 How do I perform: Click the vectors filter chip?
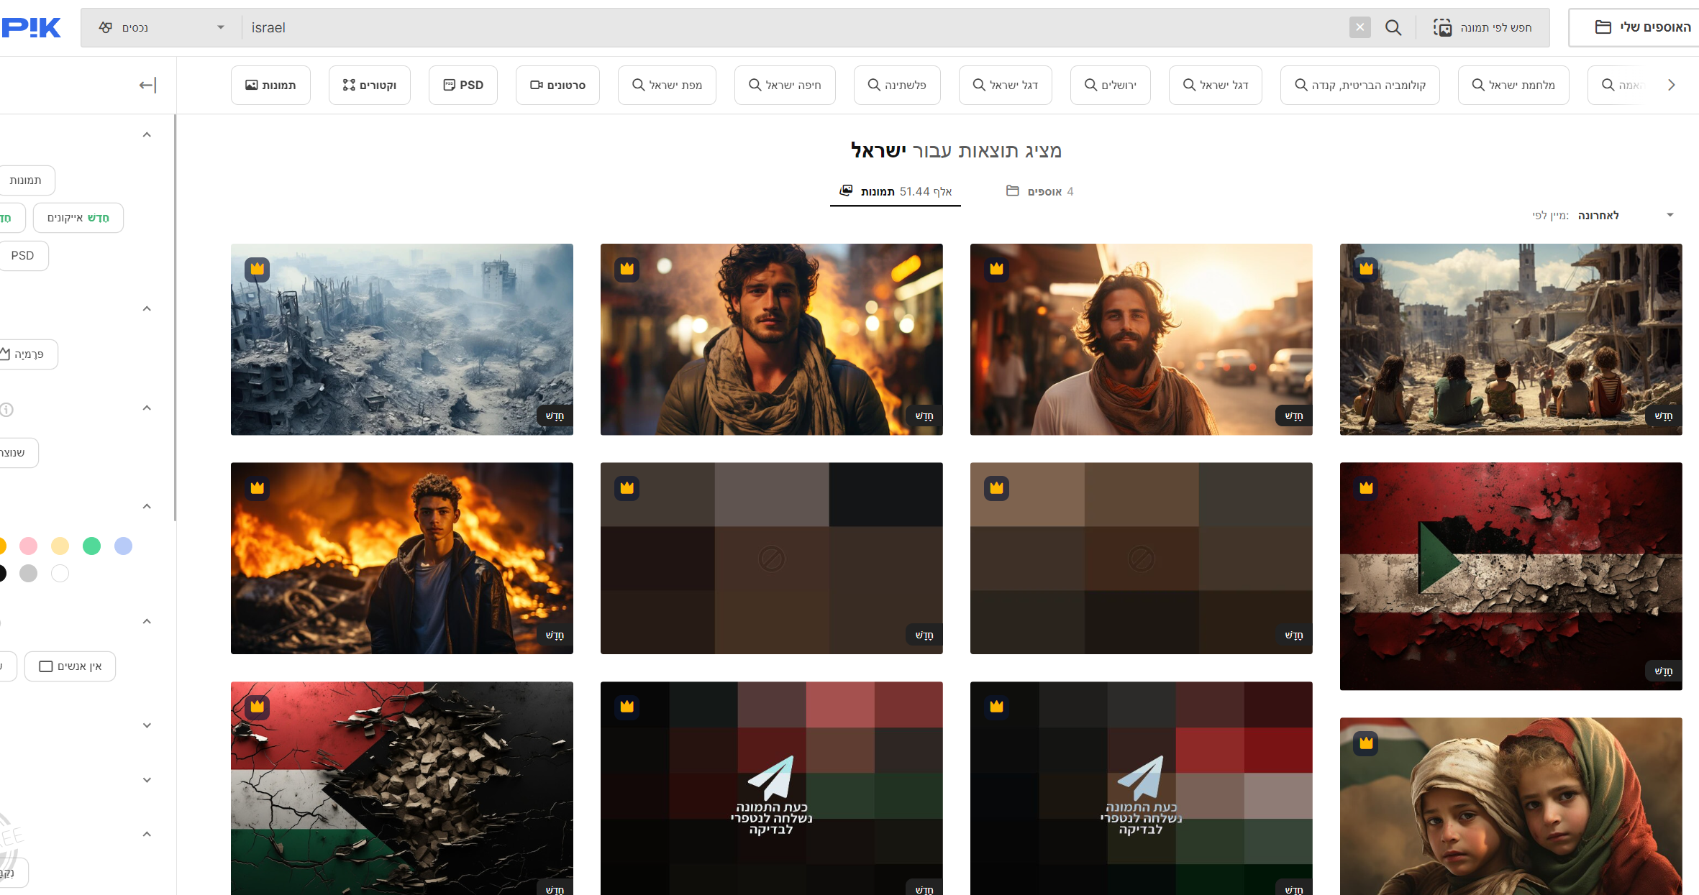tap(370, 85)
